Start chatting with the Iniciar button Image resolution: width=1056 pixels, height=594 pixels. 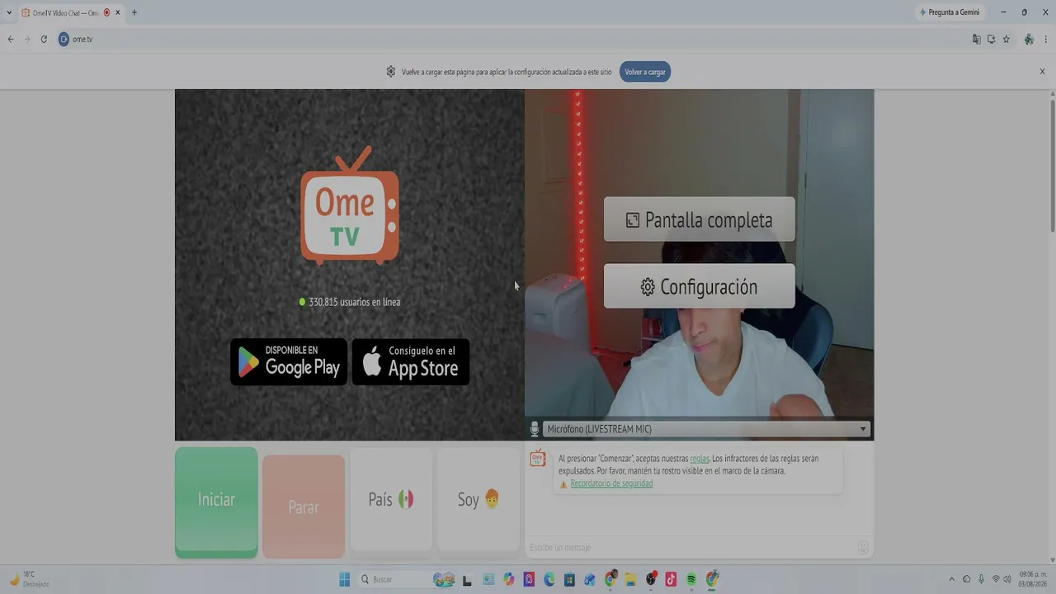click(x=216, y=502)
